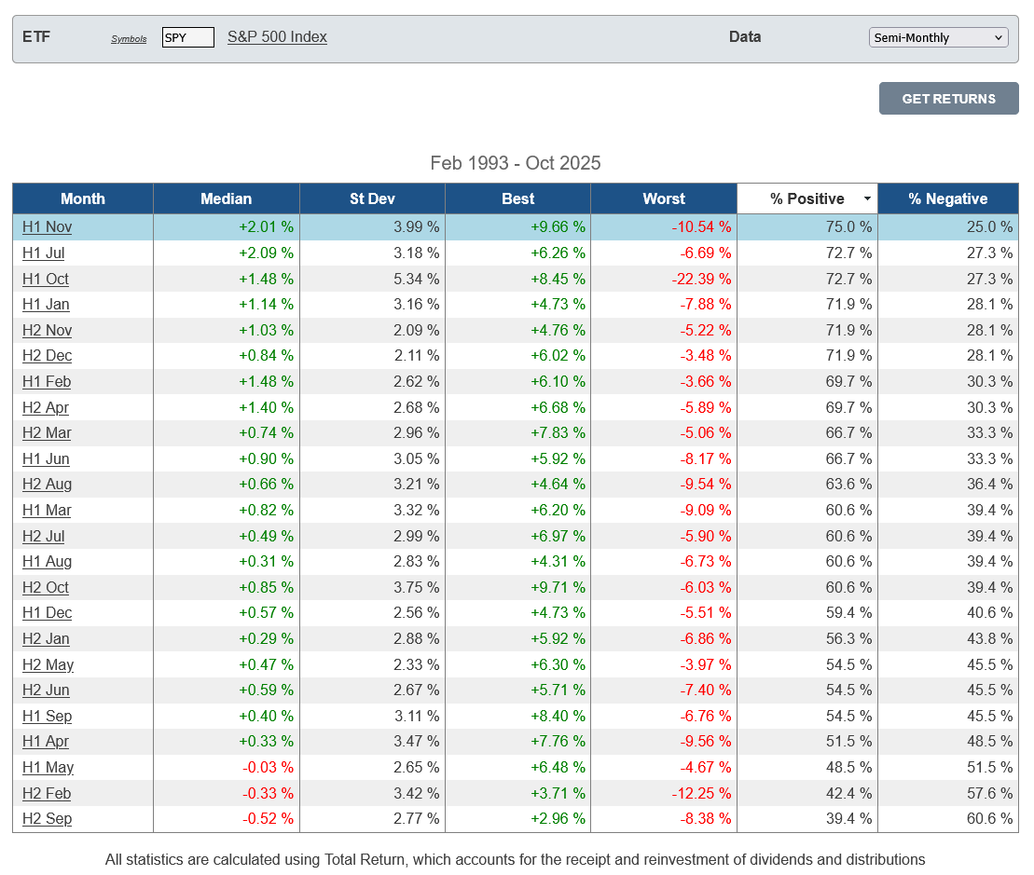Viewport: 1034px width, 875px height.
Task: Click the H2 Feb link
Action: coord(47,793)
